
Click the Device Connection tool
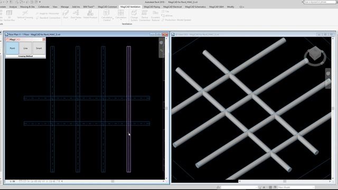click(144, 15)
